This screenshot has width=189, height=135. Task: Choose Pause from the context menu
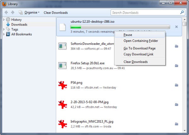tap(140, 35)
